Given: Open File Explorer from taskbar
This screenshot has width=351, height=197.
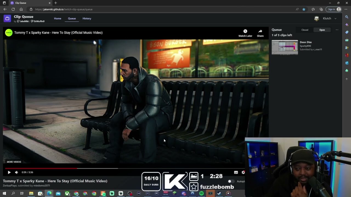Looking at the screenshot, I should [31, 193].
